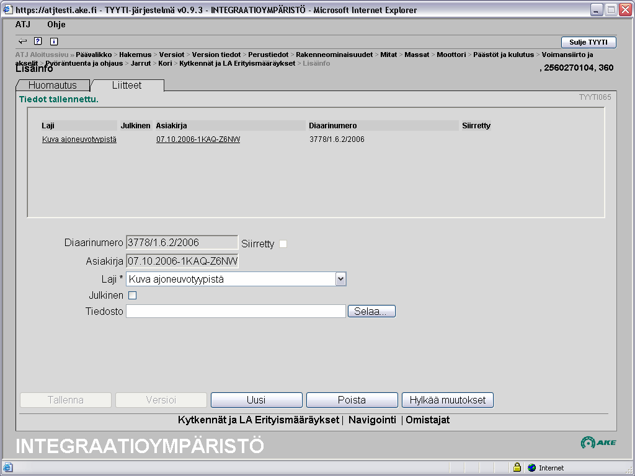Click Hylkää muutokset button
635x476 pixels.
448,400
